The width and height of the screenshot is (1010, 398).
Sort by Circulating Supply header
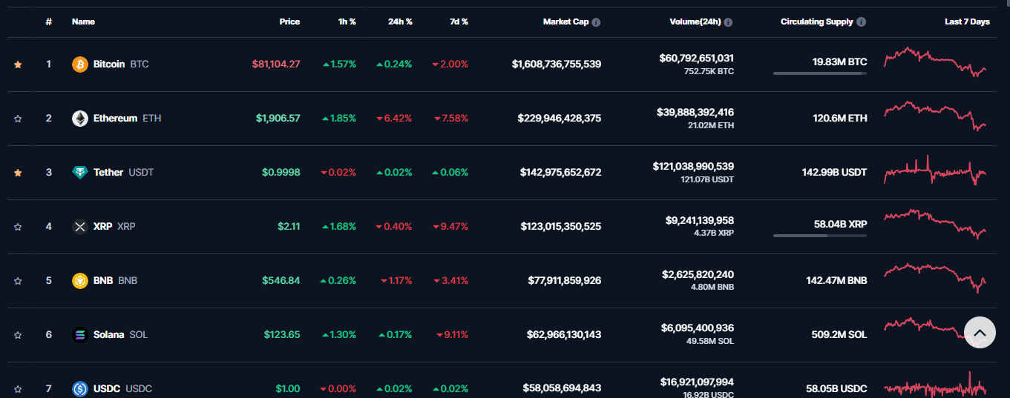(x=816, y=21)
